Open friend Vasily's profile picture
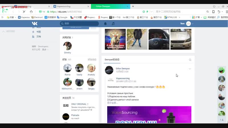The width and height of the screenshot is (228, 128). point(80,68)
